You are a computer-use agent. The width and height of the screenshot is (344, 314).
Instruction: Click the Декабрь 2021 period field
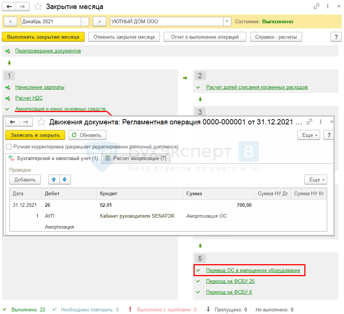51,21
